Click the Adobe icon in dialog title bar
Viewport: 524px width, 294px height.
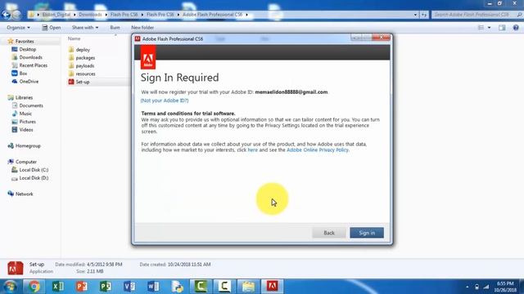(x=138, y=38)
